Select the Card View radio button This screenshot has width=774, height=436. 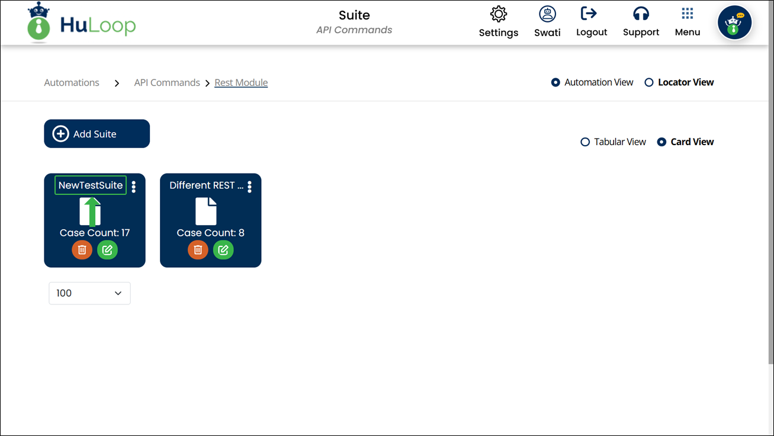661,142
